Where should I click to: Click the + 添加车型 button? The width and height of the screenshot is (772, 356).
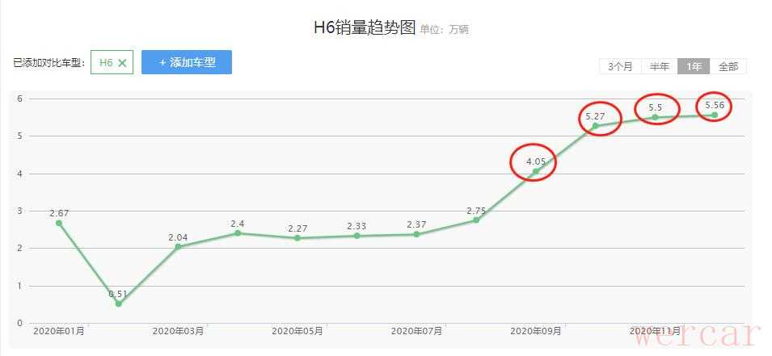[187, 62]
